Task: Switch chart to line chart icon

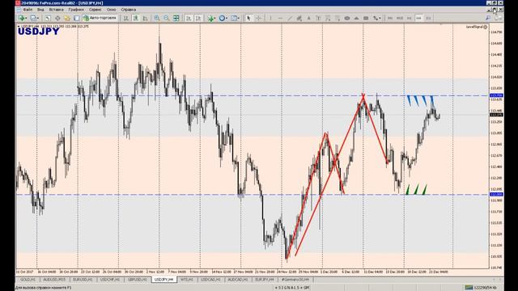Action: tap(145, 18)
